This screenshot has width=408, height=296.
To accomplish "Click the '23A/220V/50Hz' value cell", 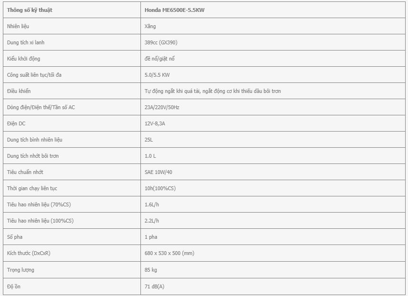I will click(x=273, y=107).
